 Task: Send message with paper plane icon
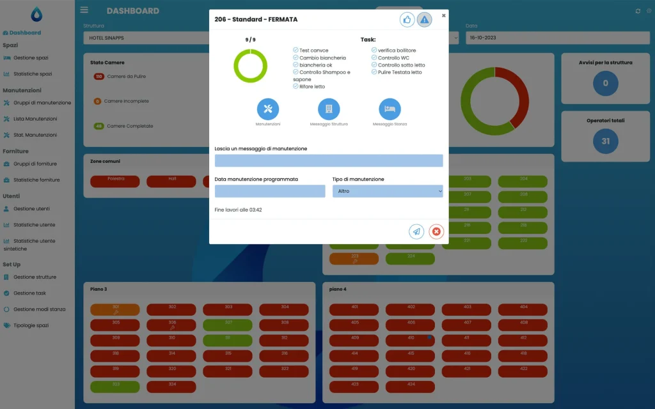pos(416,231)
